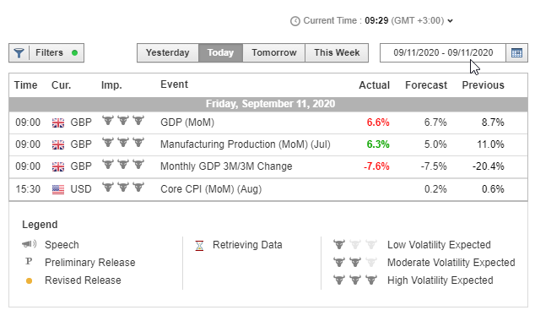Select the Tomorrow tab
The height and width of the screenshot is (321, 535).
(274, 53)
